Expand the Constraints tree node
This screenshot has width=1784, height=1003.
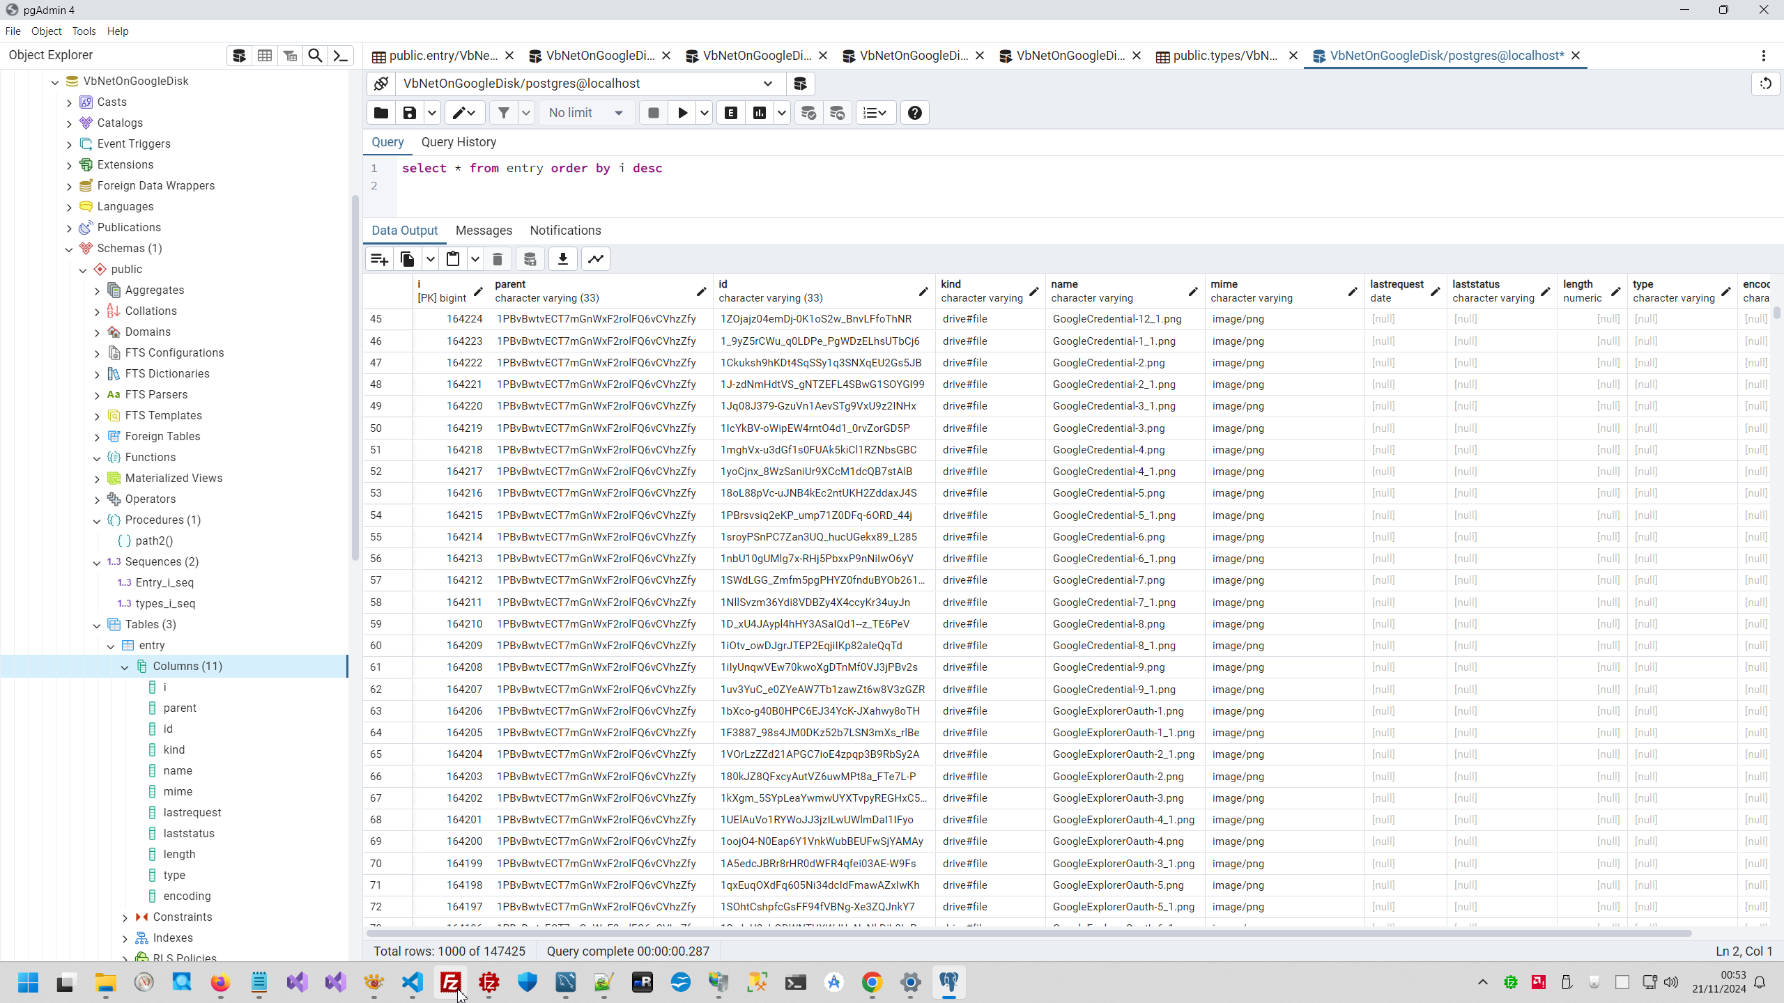125,917
